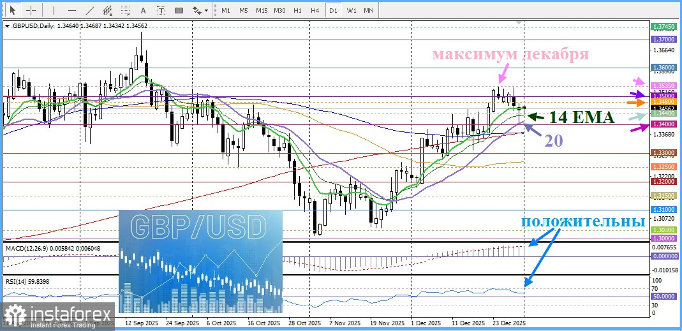Click the arrows objects icon
The image size is (682, 331).
coord(197,10)
